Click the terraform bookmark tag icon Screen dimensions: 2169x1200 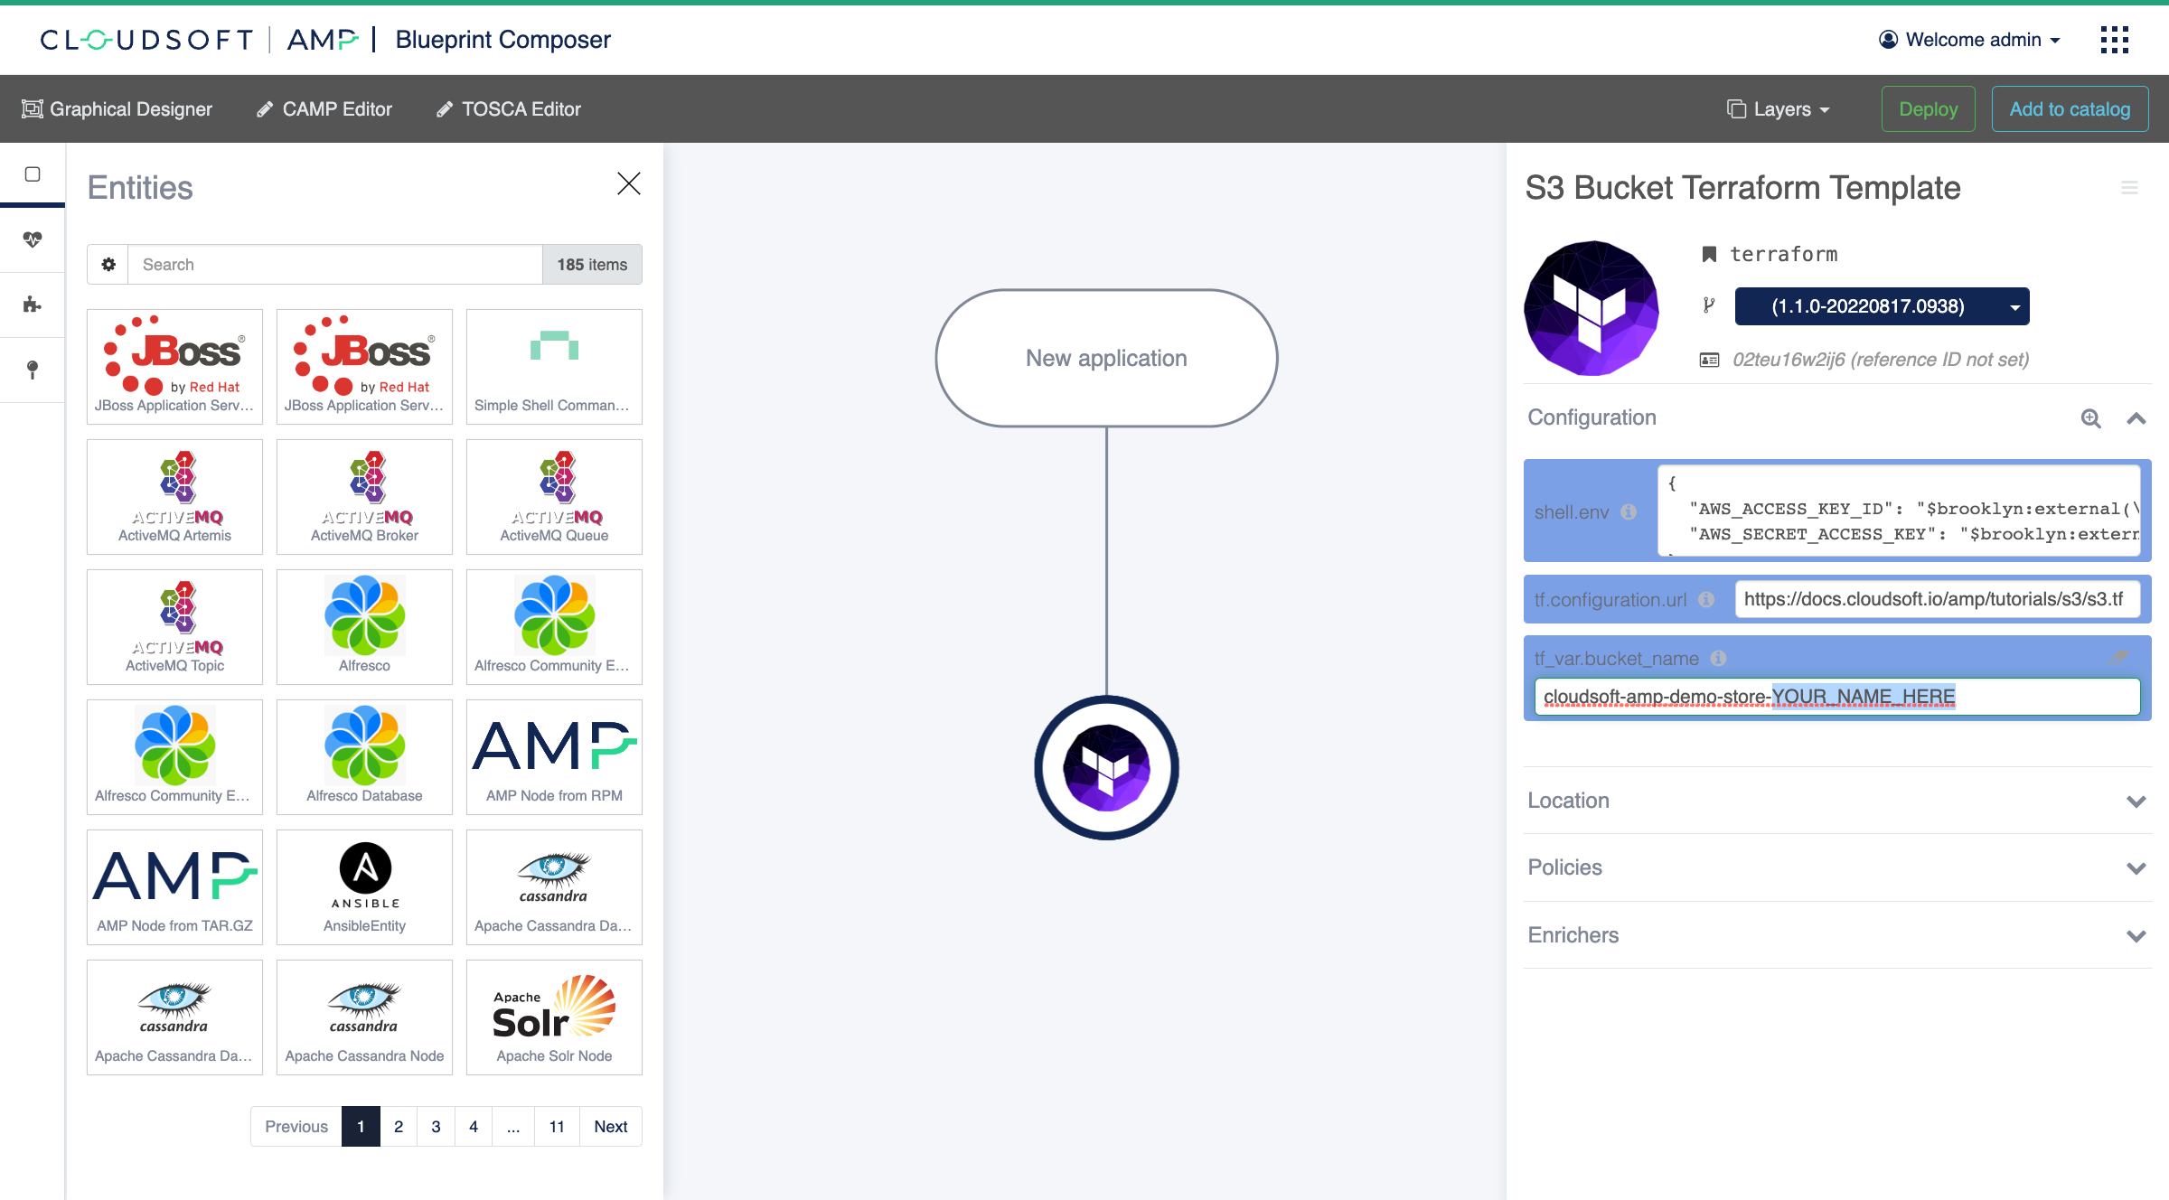pyautogui.click(x=1709, y=255)
